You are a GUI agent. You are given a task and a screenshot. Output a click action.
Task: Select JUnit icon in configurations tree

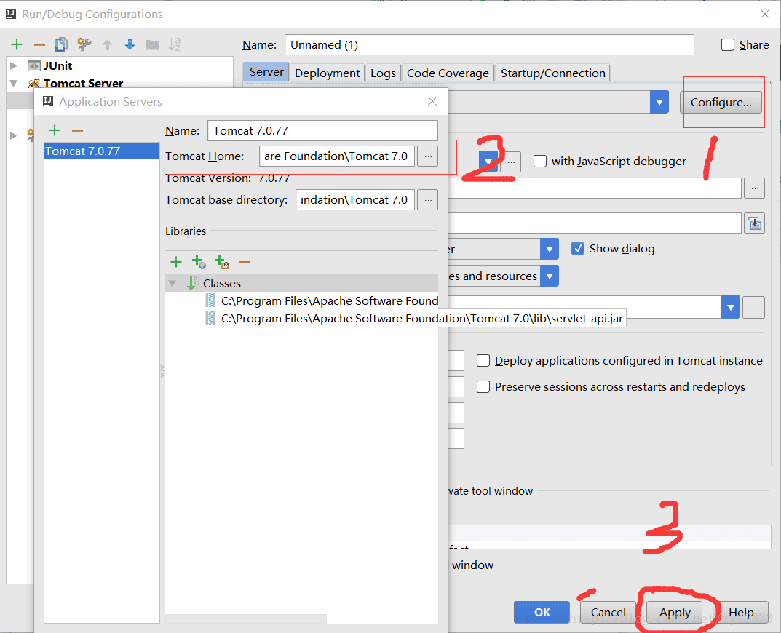click(x=34, y=65)
